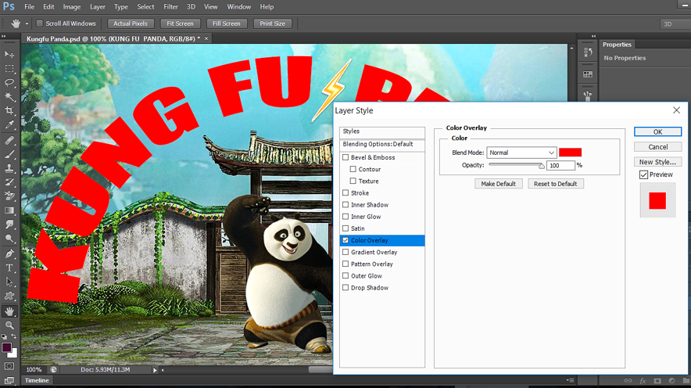The image size is (691, 388).
Task: Expand the toolbox double-arrow
Action: 4,36
